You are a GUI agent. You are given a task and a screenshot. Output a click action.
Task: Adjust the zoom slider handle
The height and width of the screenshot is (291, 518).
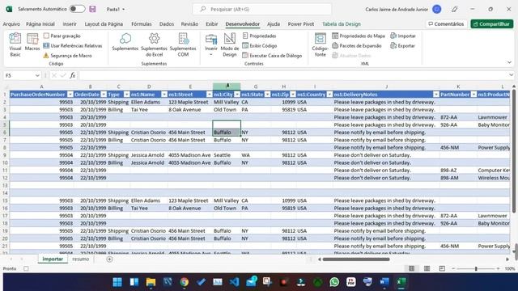click(476, 268)
